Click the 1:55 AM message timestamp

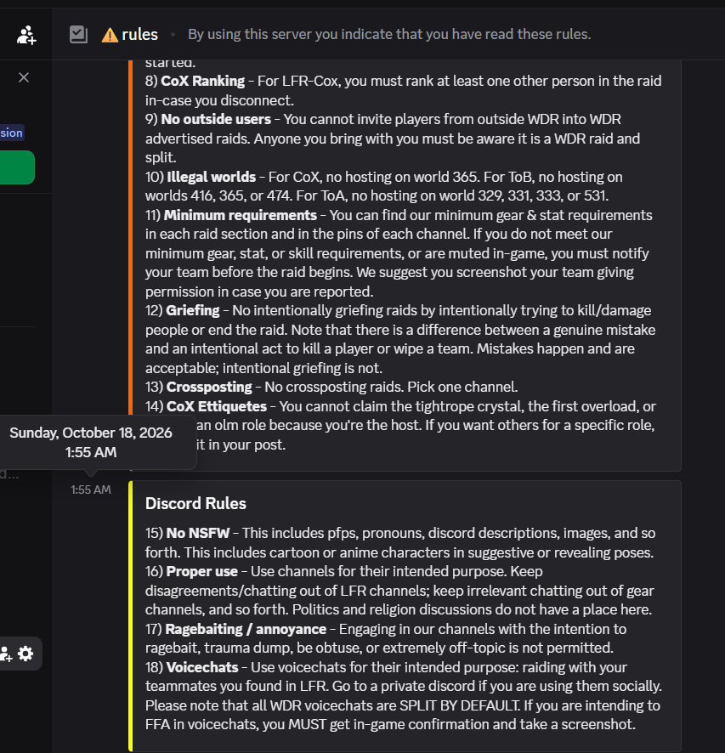pyautogui.click(x=91, y=490)
